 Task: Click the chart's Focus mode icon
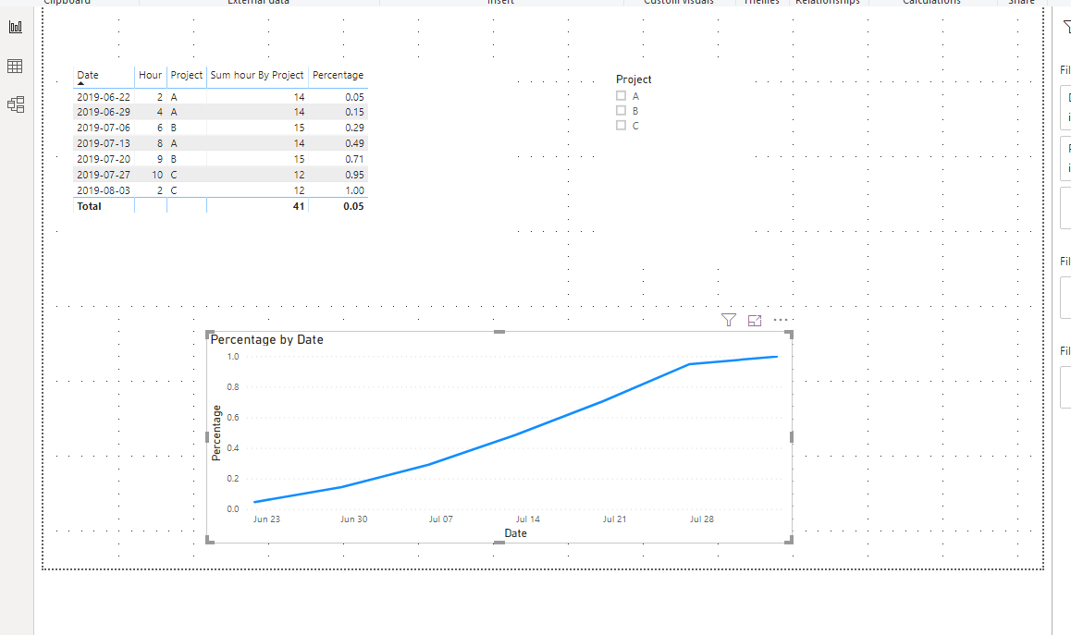[x=755, y=320]
